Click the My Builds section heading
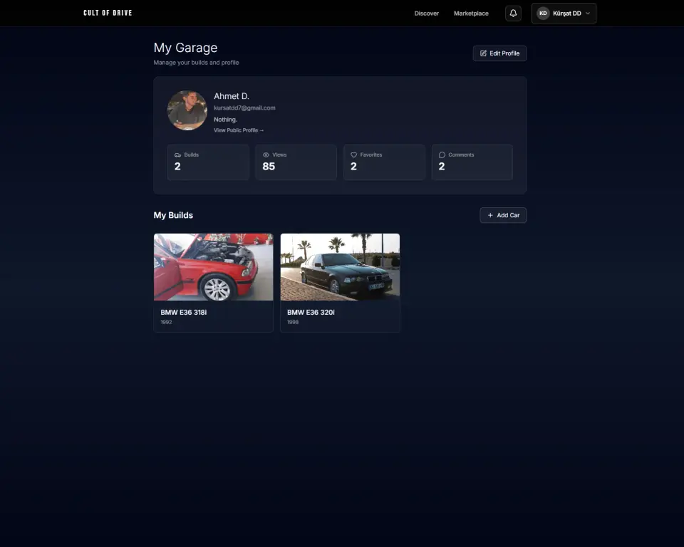The width and height of the screenshot is (684, 547). [173, 215]
